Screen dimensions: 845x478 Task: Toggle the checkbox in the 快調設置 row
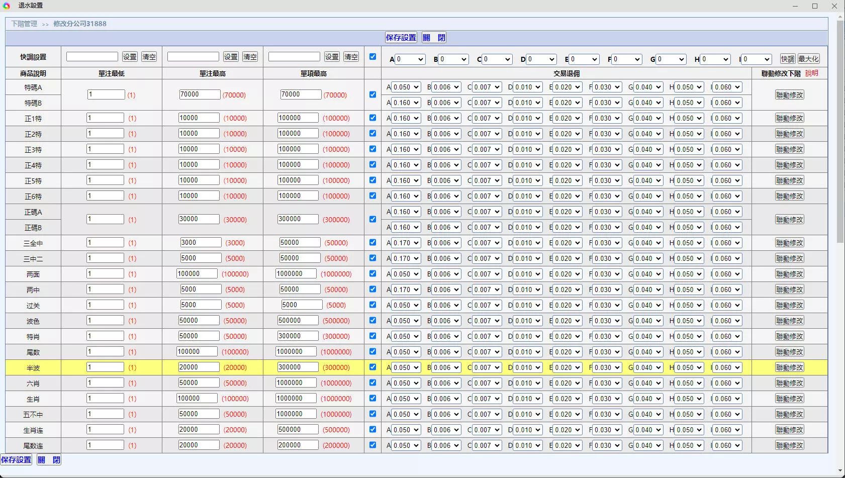pyautogui.click(x=372, y=57)
